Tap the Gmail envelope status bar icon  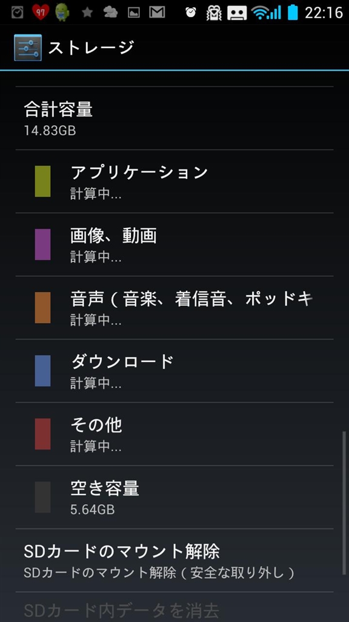pos(157,13)
